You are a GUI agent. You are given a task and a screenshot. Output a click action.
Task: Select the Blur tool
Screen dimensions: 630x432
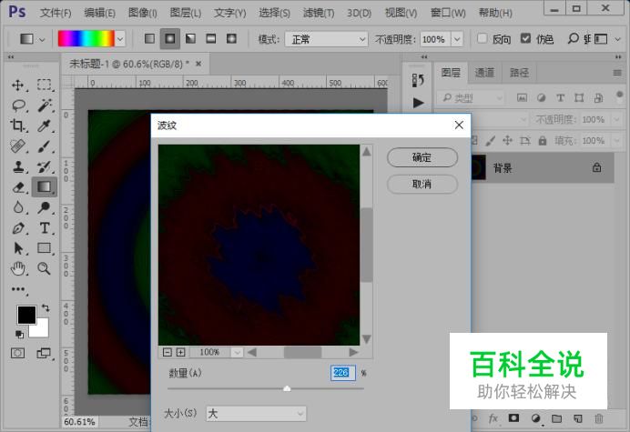coord(18,207)
